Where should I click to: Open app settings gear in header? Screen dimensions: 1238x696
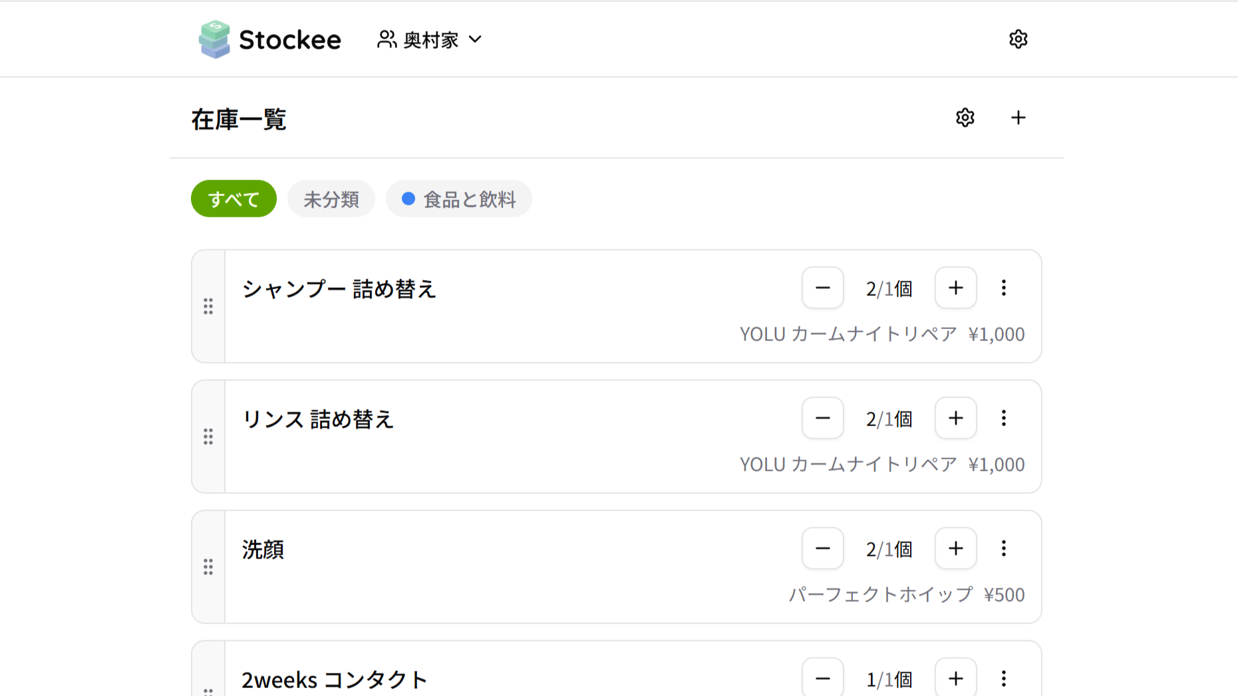click(x=1018, y=39)
